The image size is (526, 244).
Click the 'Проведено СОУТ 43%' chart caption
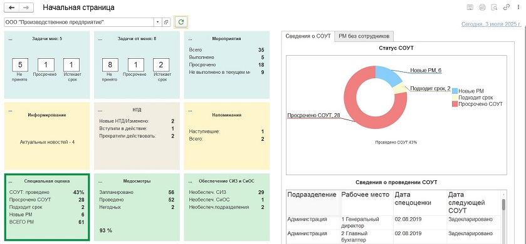click(396, 142)
